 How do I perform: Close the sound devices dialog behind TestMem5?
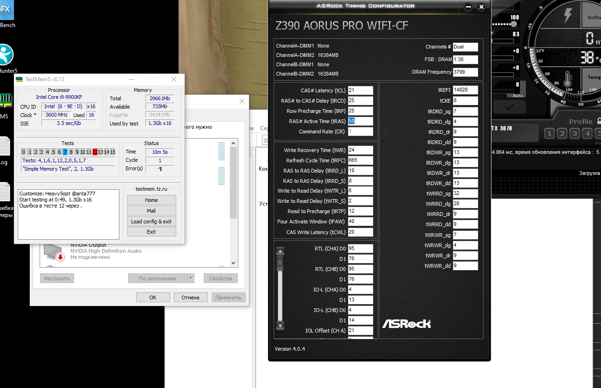point(242,101)
